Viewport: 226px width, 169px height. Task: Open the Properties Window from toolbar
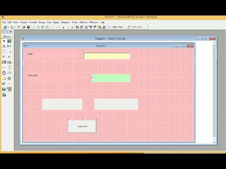pyautogui.click(x=82, y=27)
